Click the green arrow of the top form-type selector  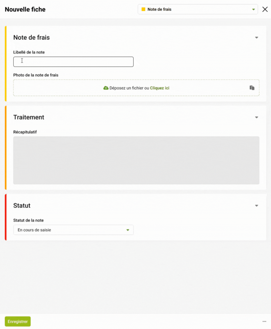[253, 10]
